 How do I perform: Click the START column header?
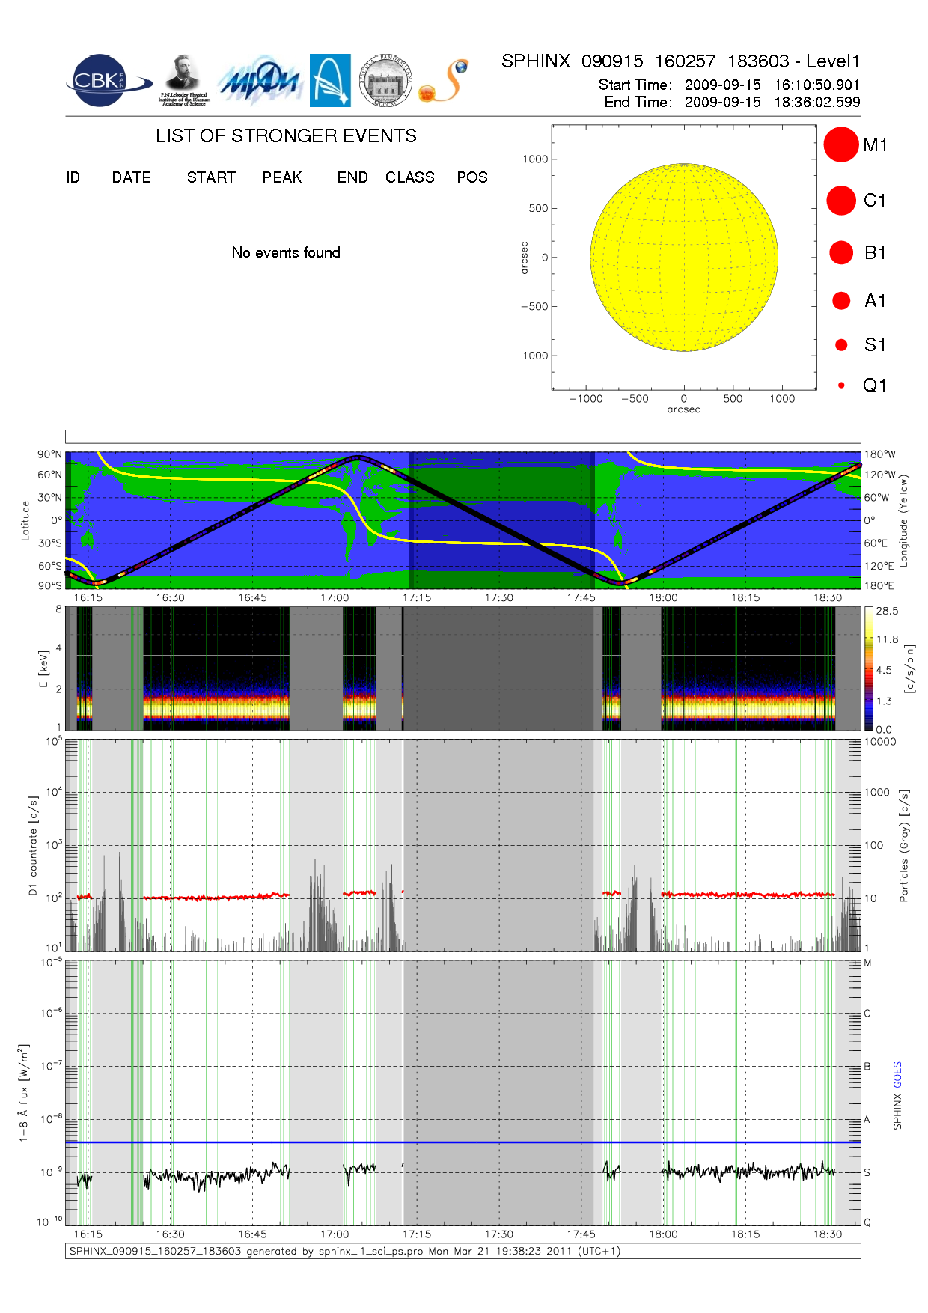[x=211, y=177]
